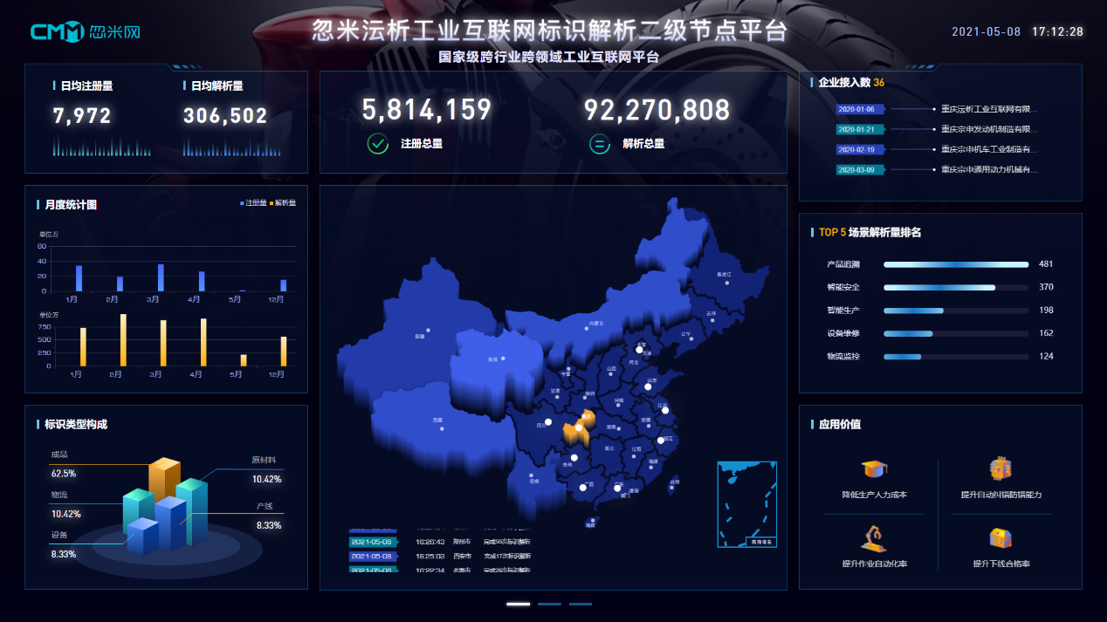Click the chip icon for 提升自动纠错防错能力

click(1001, 470)
